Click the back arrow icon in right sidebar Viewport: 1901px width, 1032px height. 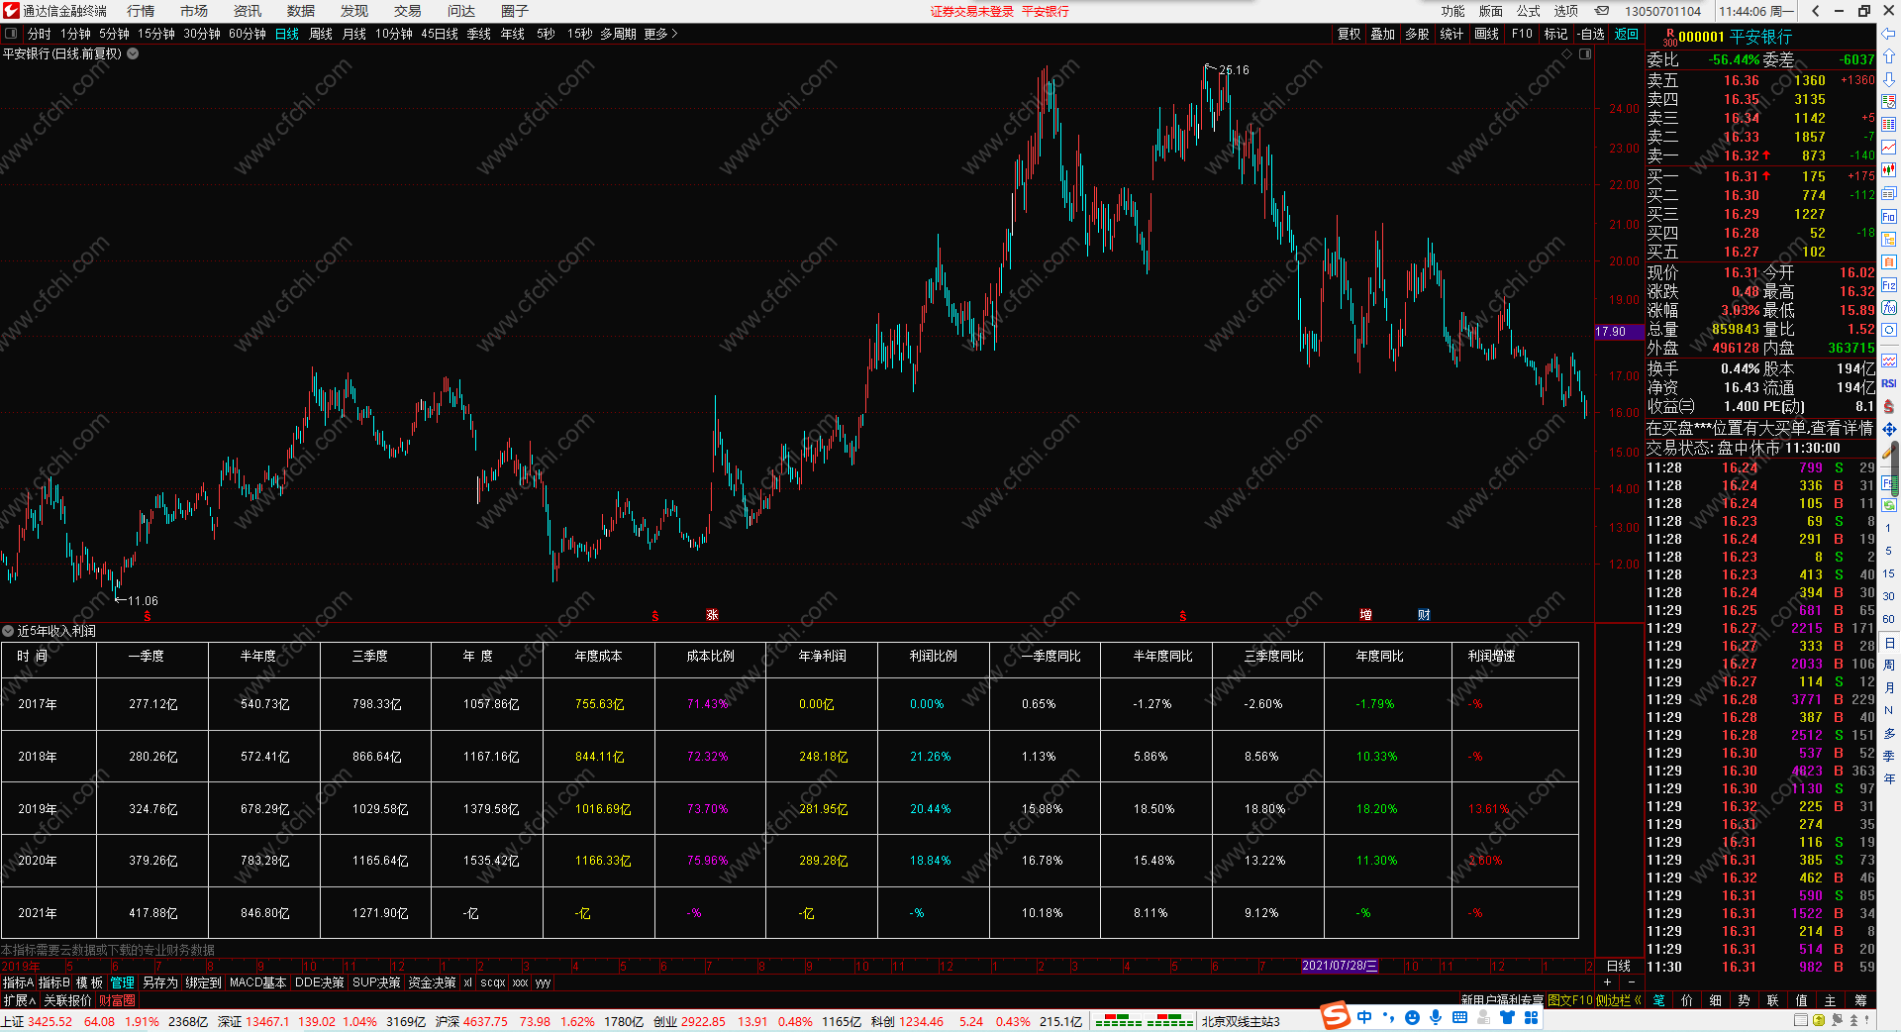click(1889, 34)
